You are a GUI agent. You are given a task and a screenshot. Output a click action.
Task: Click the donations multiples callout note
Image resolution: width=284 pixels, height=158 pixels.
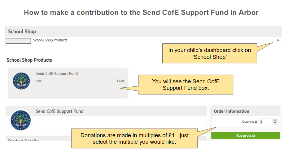134,138
